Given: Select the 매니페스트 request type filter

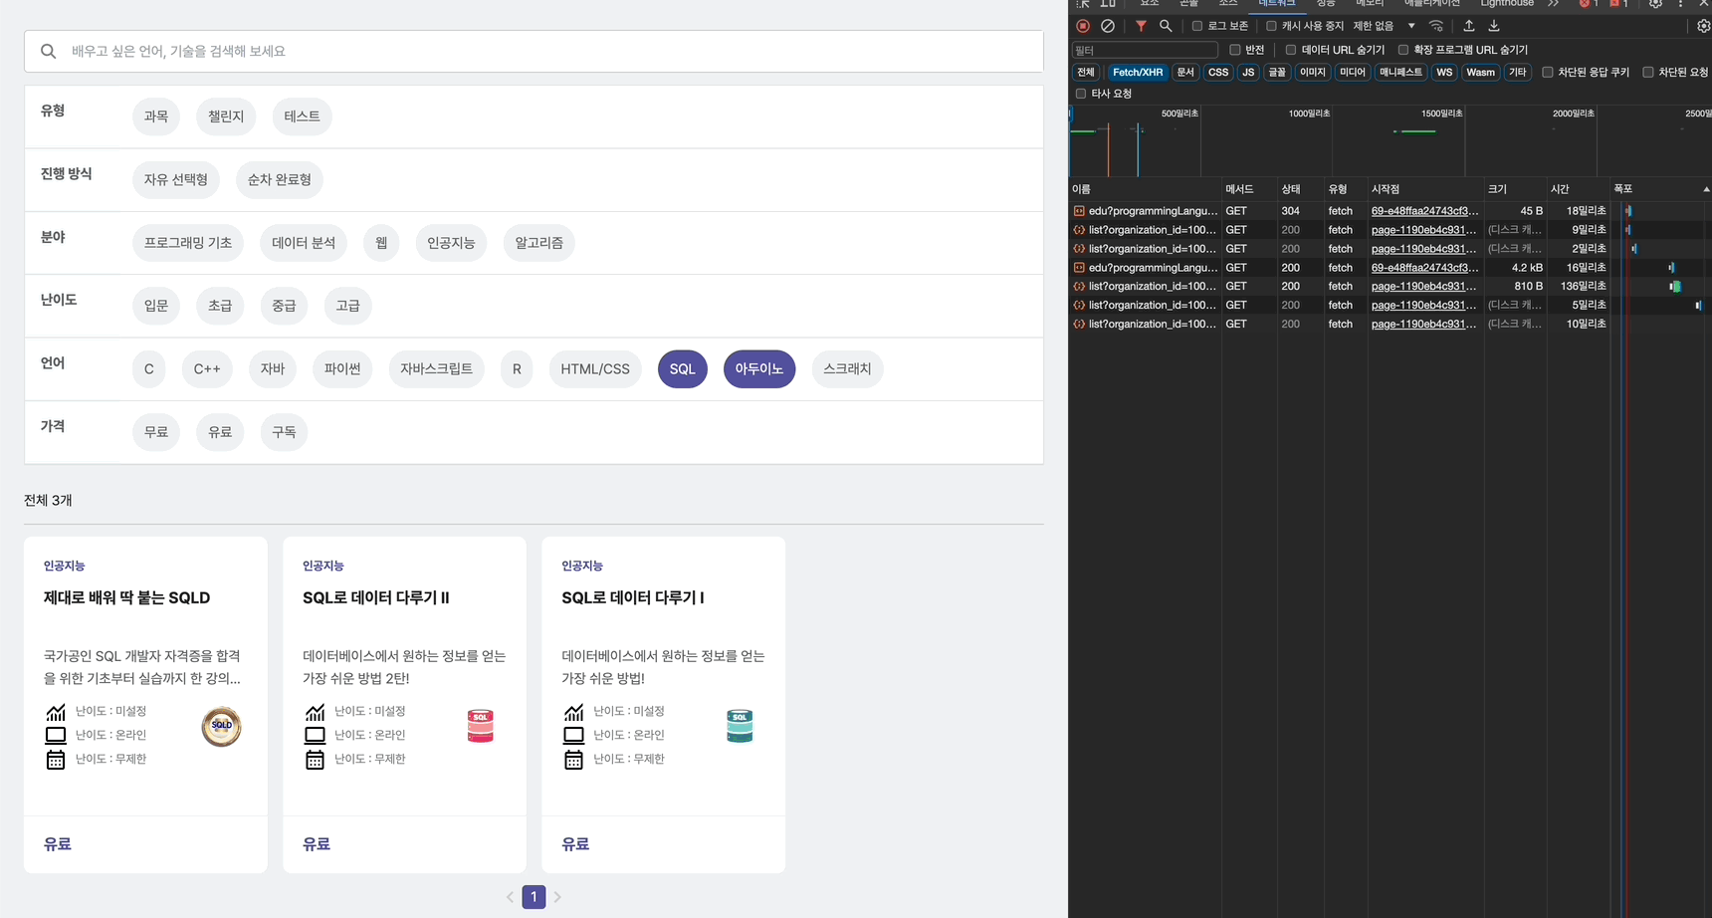Looking at the screenshot, I should point(1400,72).
